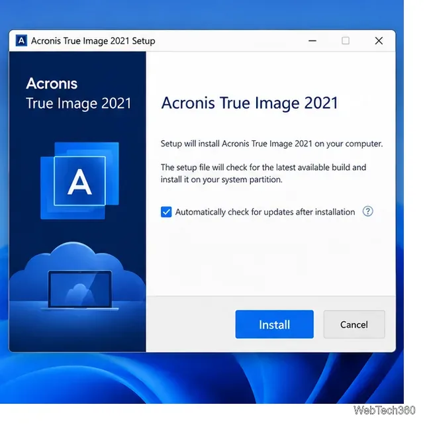Click the Acronis title bar app icon

(x=21, y=40)
